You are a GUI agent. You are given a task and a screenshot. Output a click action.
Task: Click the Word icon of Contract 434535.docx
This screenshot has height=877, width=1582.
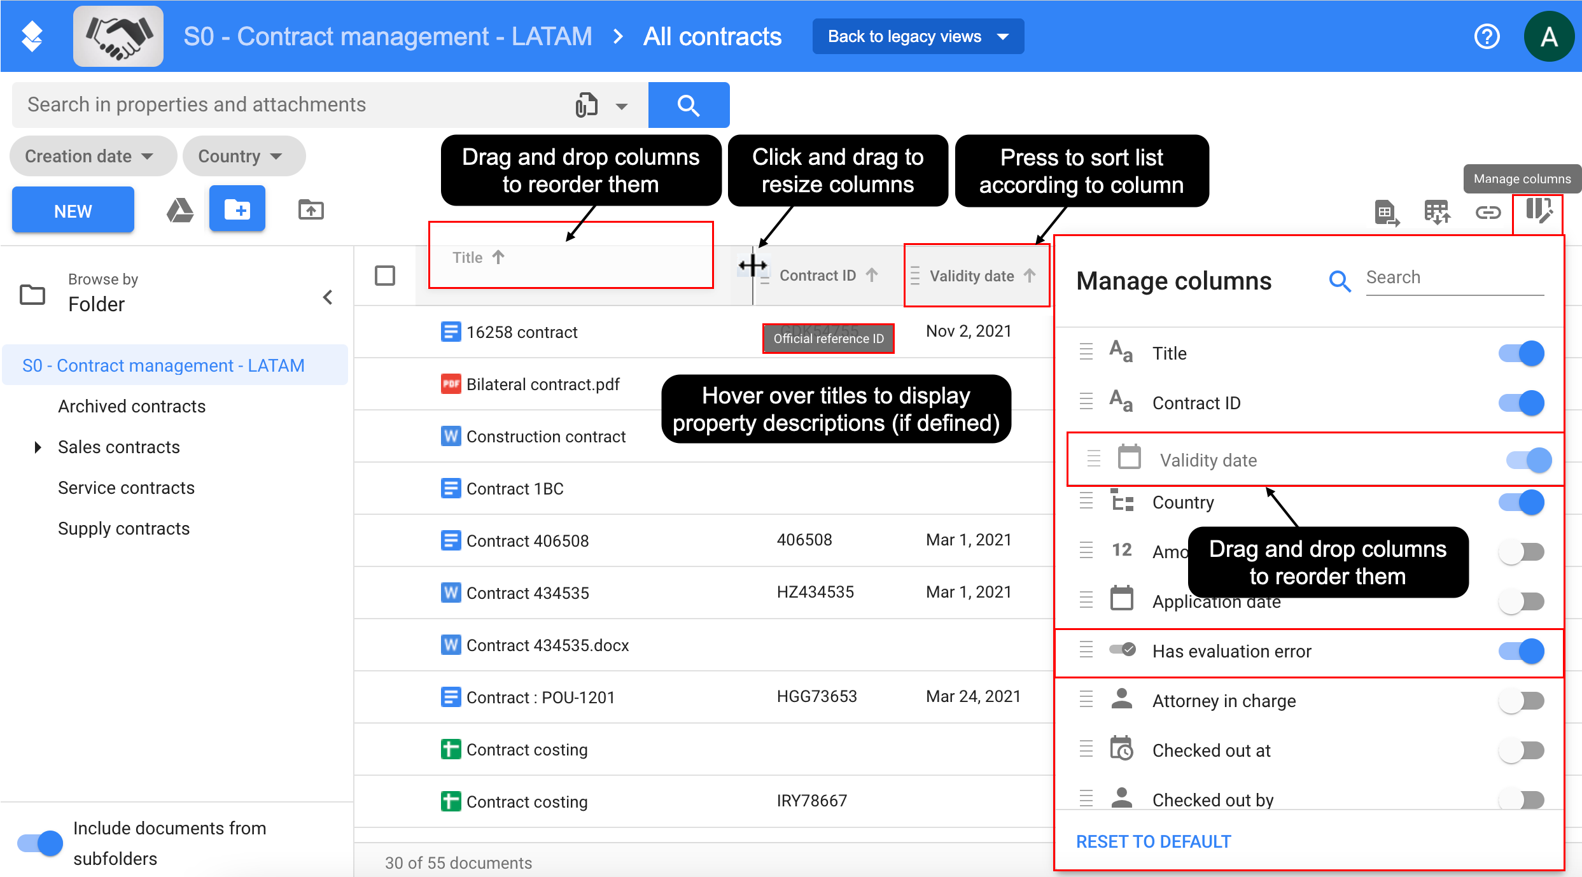[451, 645]
